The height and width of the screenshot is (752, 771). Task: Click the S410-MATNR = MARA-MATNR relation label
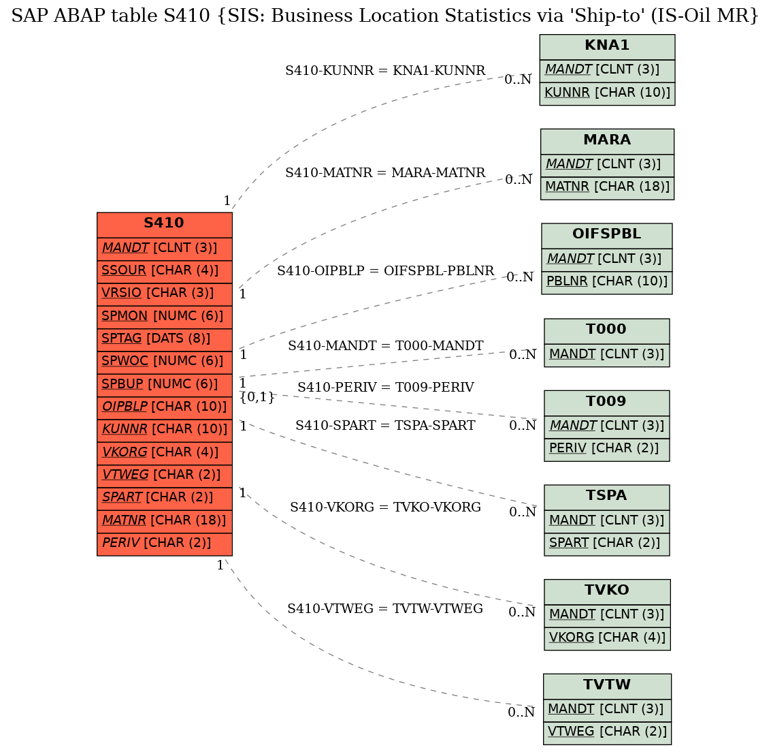click(385, 173)
